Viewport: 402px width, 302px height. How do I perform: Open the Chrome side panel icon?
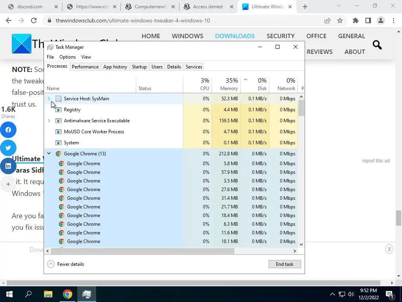click(368, 20)
